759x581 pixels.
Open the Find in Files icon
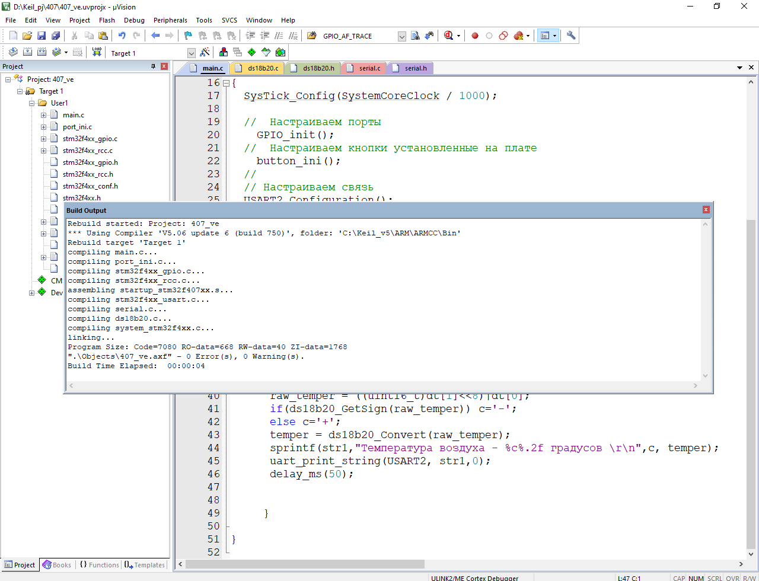311,36
